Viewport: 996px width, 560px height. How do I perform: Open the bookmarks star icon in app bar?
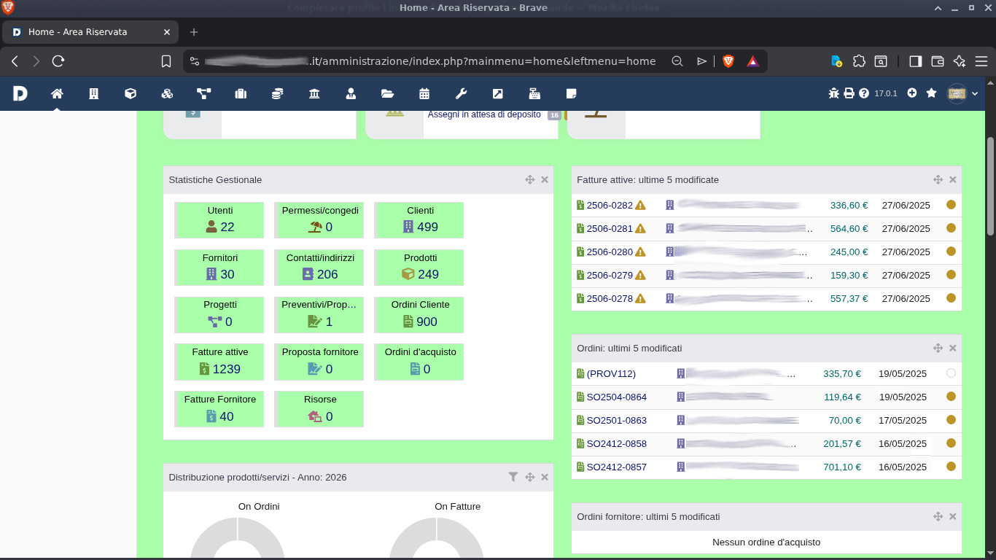pos(931,93)
